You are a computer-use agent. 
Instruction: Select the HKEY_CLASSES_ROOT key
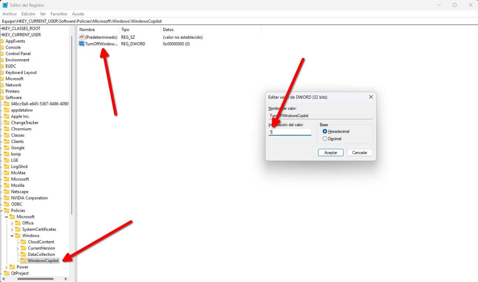click(x=21, y=29)
